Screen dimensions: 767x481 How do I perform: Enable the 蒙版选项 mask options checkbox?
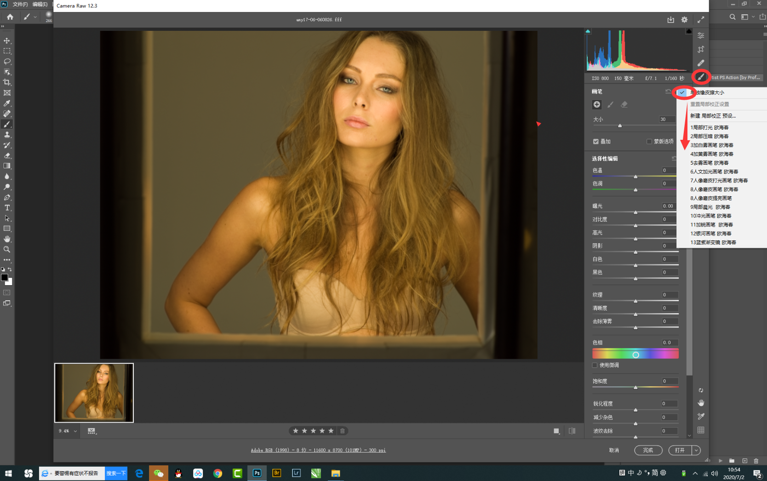pos(649,142)
